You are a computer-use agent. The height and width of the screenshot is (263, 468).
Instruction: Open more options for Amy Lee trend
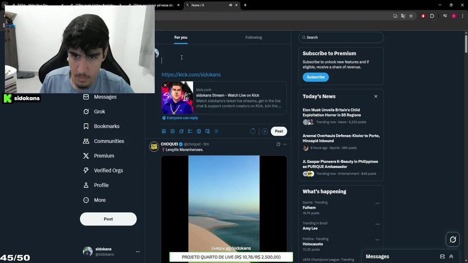pos(377,224)
